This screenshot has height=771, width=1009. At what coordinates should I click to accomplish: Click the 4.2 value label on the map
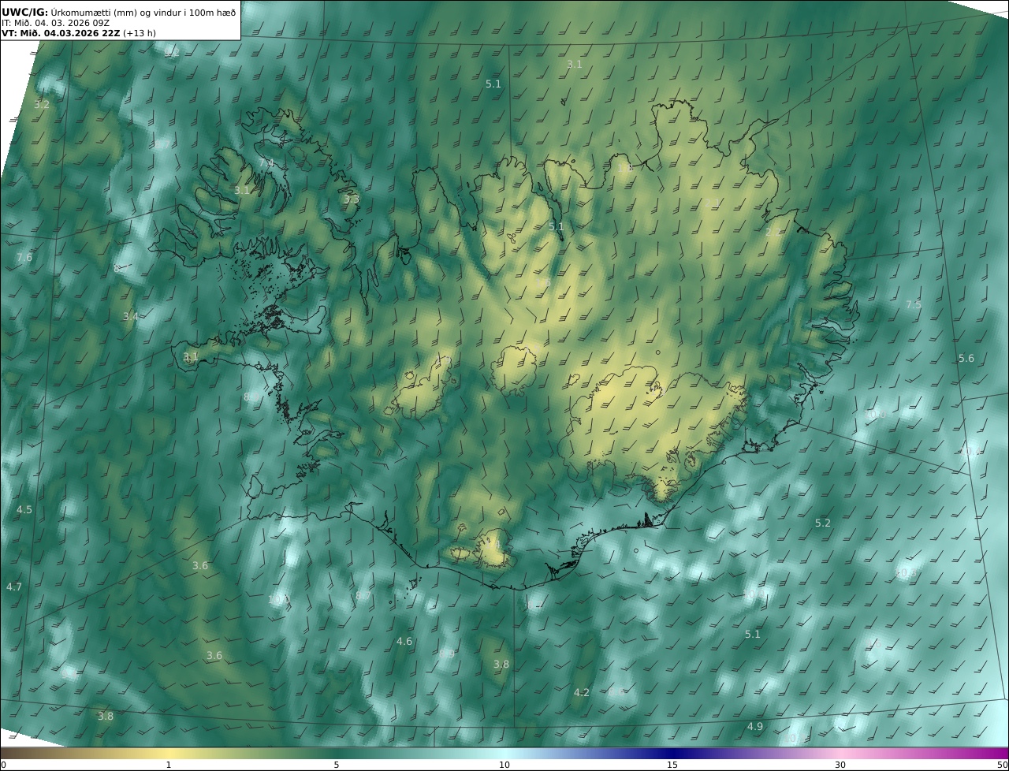coord(582,692)
